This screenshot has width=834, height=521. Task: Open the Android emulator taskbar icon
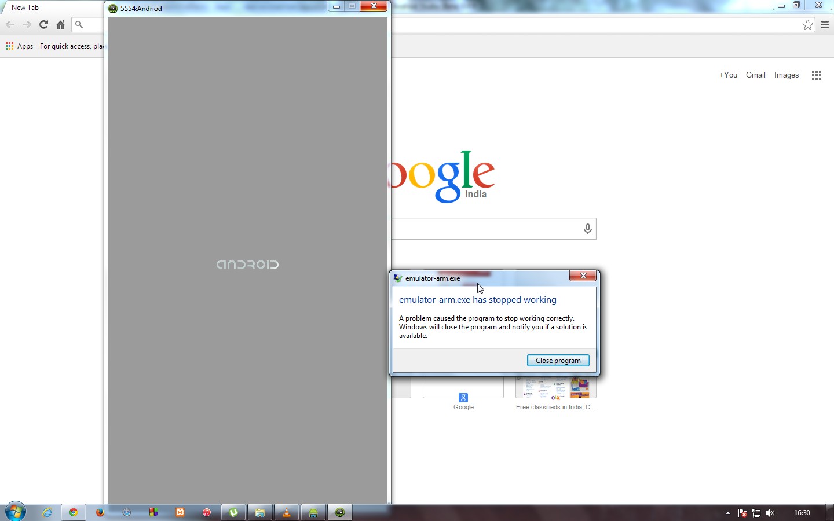340,512
